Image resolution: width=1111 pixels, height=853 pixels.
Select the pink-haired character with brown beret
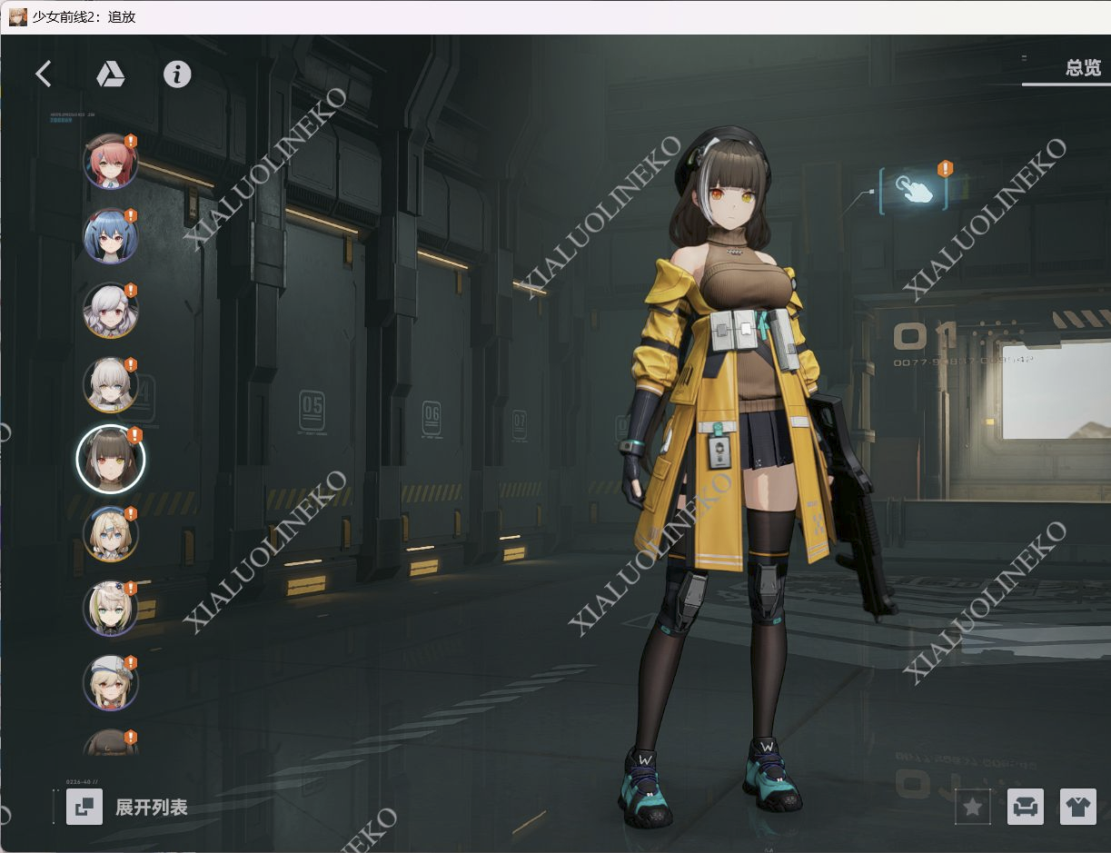click(x=111, y=161)
